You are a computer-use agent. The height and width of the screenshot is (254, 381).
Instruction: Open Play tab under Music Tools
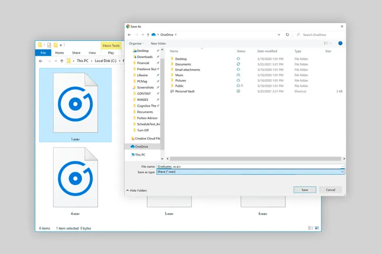click(x=111, y=53)
